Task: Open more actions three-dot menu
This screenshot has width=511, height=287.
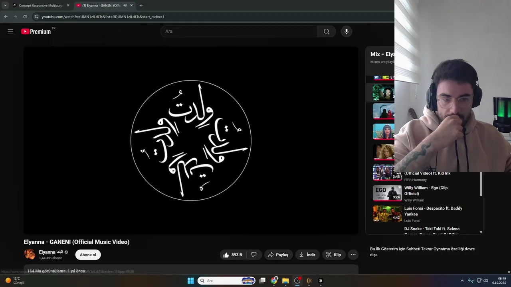Action: coord(353,255)
